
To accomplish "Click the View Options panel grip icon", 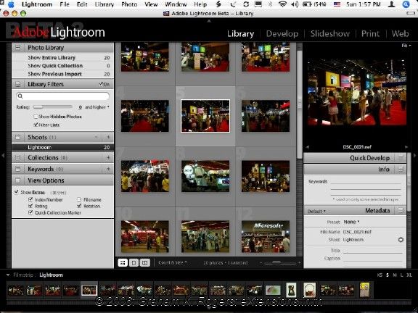I will point(18,180).
